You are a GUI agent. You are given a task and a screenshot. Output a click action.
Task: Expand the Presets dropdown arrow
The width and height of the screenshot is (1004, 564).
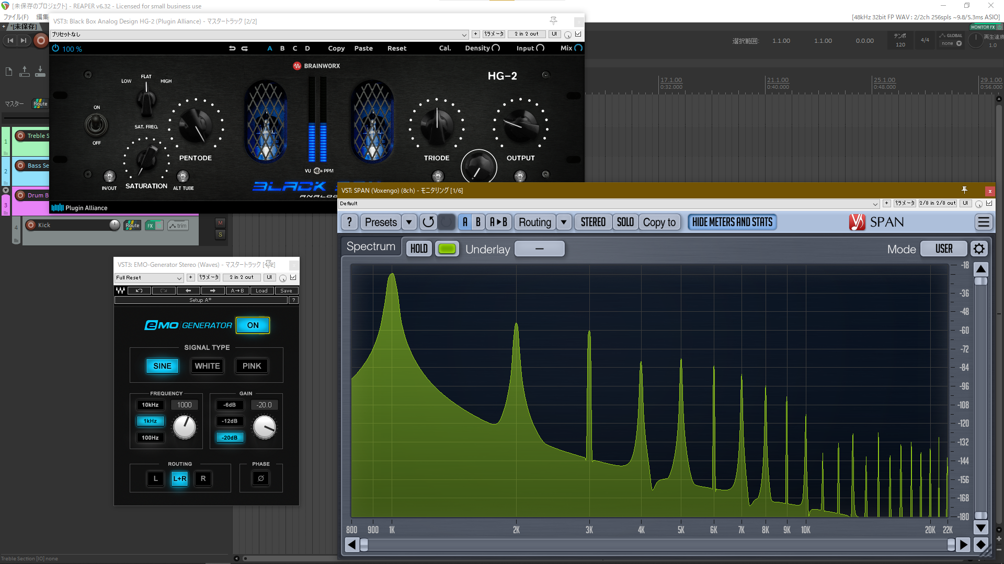click(x=409, y=222)
